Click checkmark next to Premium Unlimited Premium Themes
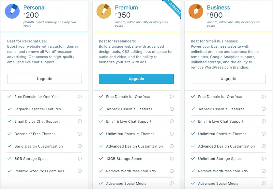Viewport: 273px width, 189px height. click(101, 134)
